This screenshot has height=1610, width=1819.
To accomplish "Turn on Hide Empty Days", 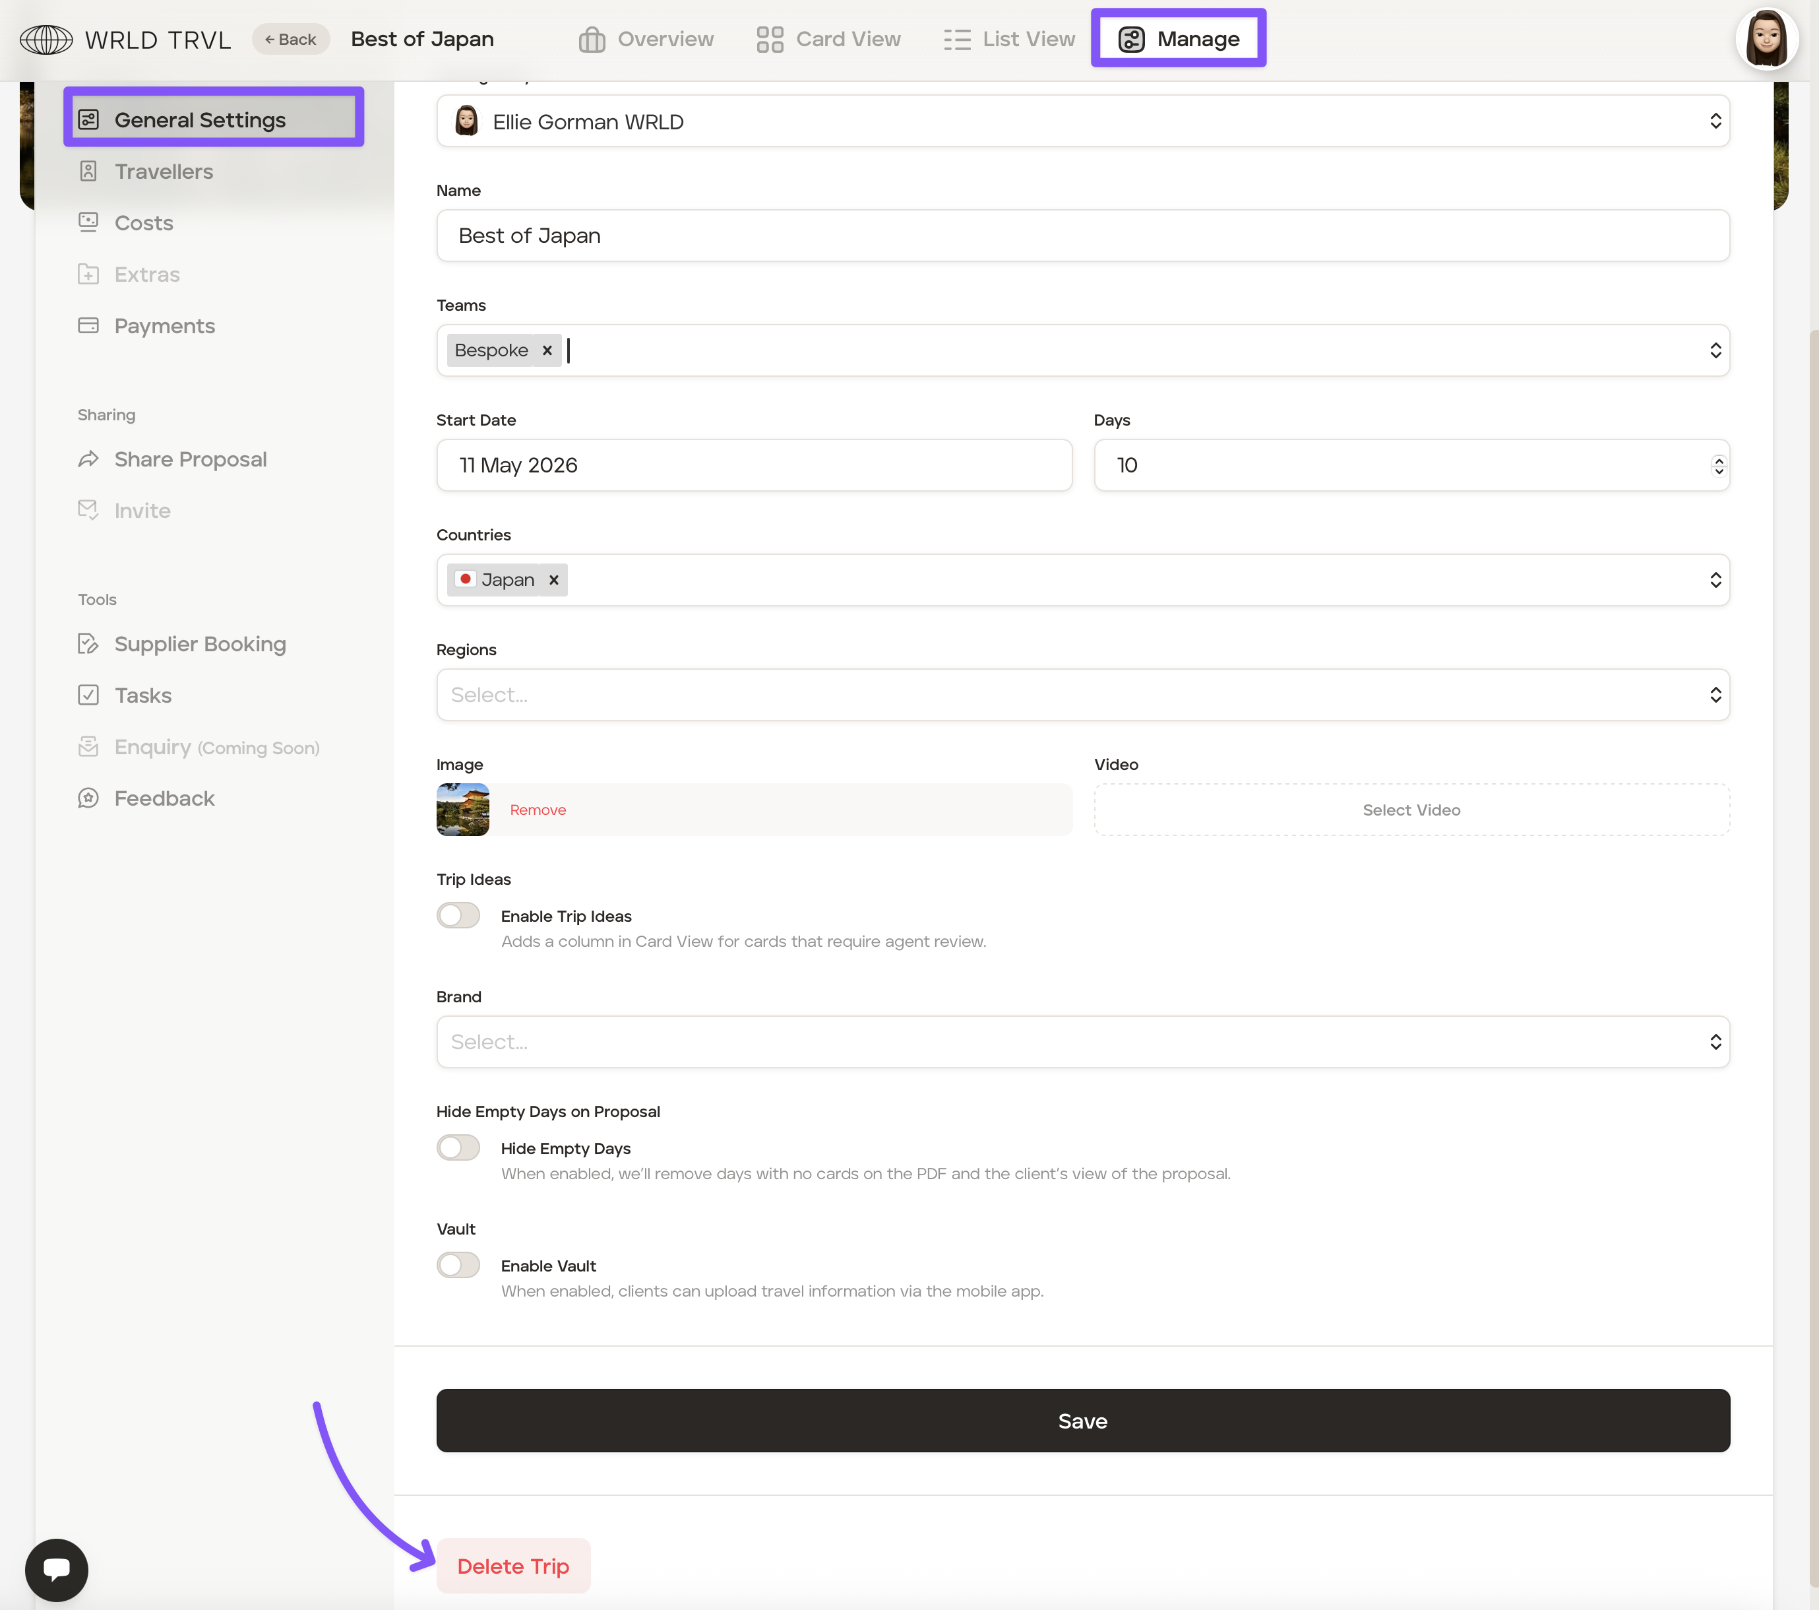I will (458, 1148).
